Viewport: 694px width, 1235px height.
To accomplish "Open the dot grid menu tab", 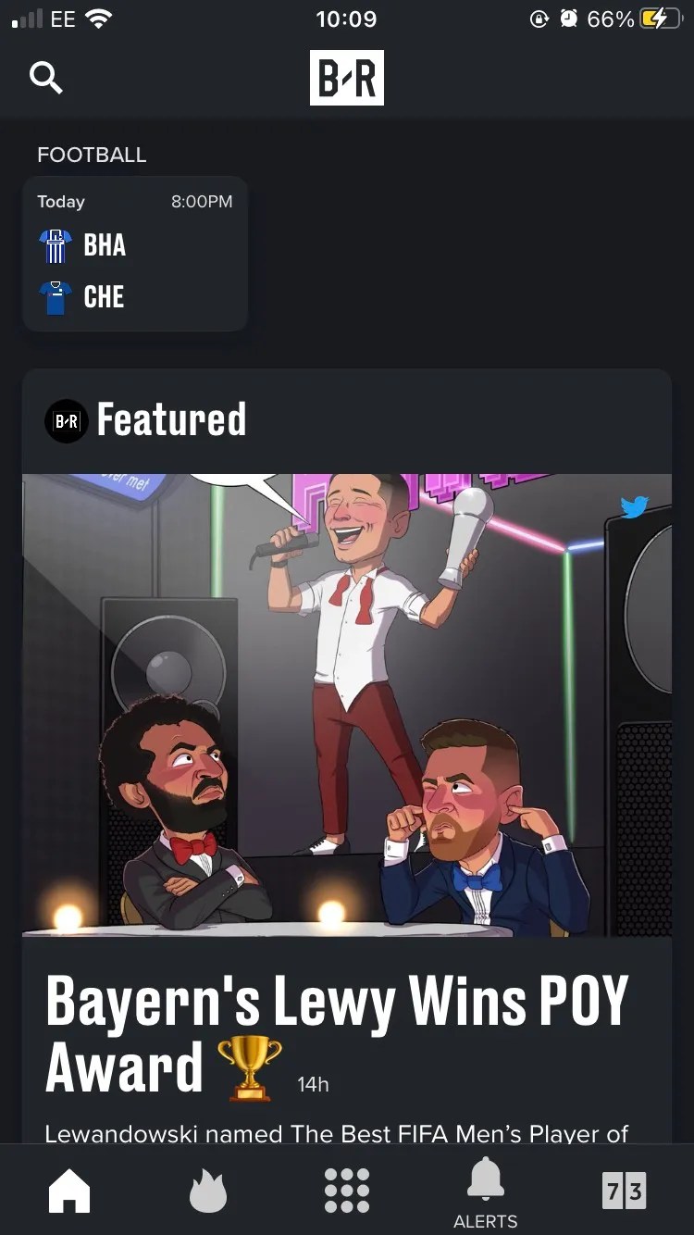I will point(347,1191).
